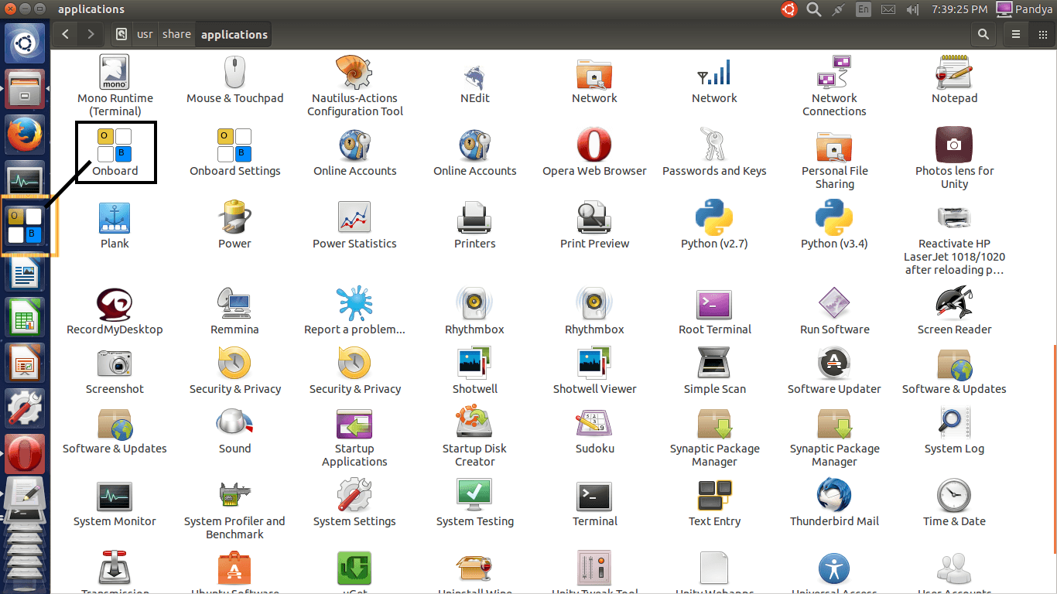Viewport: 1057px width, 594px height.
Task: Open the keyboard layout 'En' indicator
Action: point(864,9)
